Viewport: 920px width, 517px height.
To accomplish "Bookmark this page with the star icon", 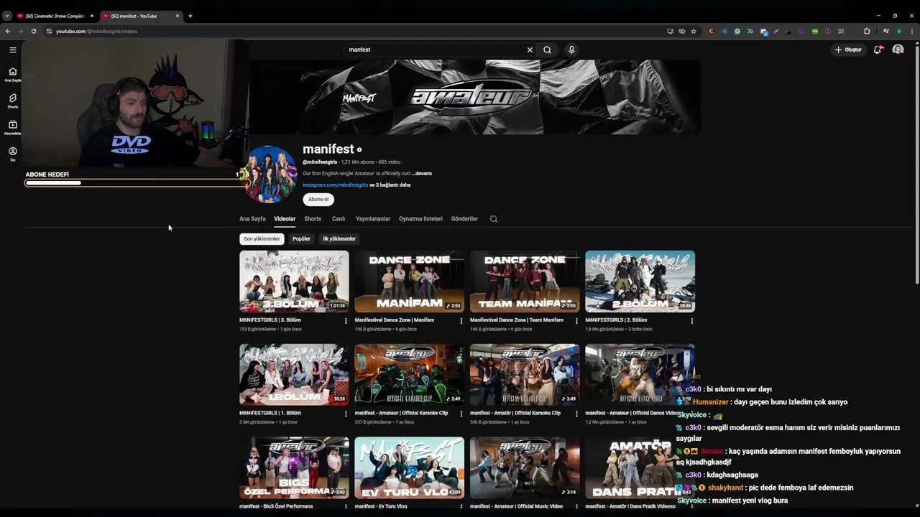I will 694,31.
